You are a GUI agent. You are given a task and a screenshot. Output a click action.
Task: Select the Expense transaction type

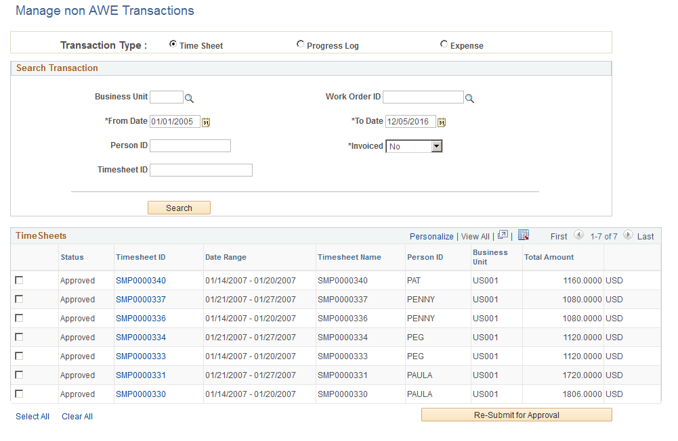tap(444, 43)
